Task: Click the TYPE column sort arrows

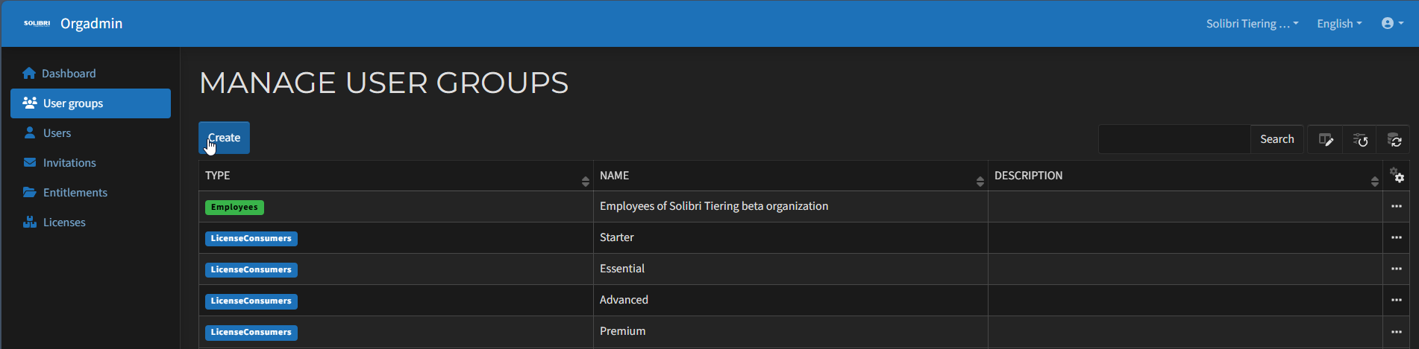Action: pyautogui.click(x=586, y=181)
